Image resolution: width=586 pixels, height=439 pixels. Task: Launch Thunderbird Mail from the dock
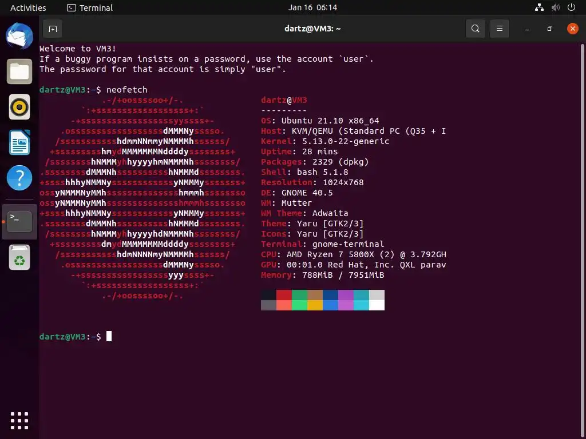(19, 36)
